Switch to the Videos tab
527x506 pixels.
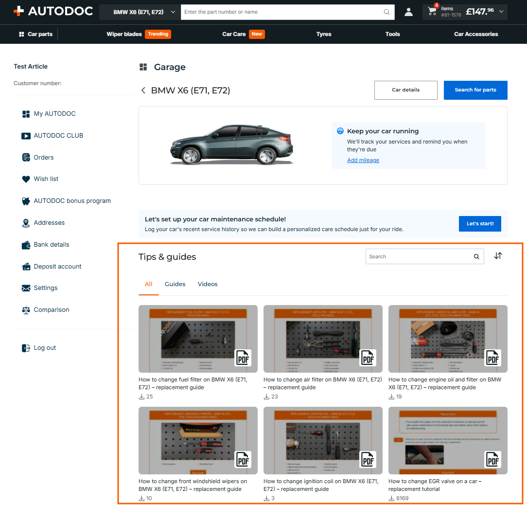click(208, 284)
